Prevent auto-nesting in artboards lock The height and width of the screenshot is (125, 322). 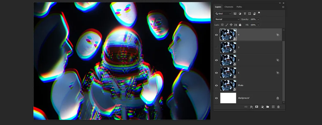tap(236, 25)
